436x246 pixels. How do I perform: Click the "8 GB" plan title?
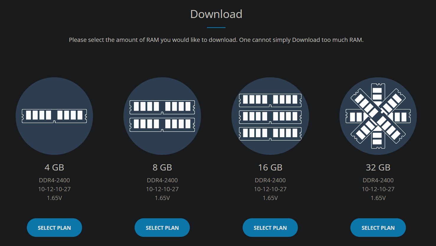pos(162,167)
